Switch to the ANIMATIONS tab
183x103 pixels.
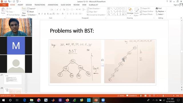tap(53, 5)
